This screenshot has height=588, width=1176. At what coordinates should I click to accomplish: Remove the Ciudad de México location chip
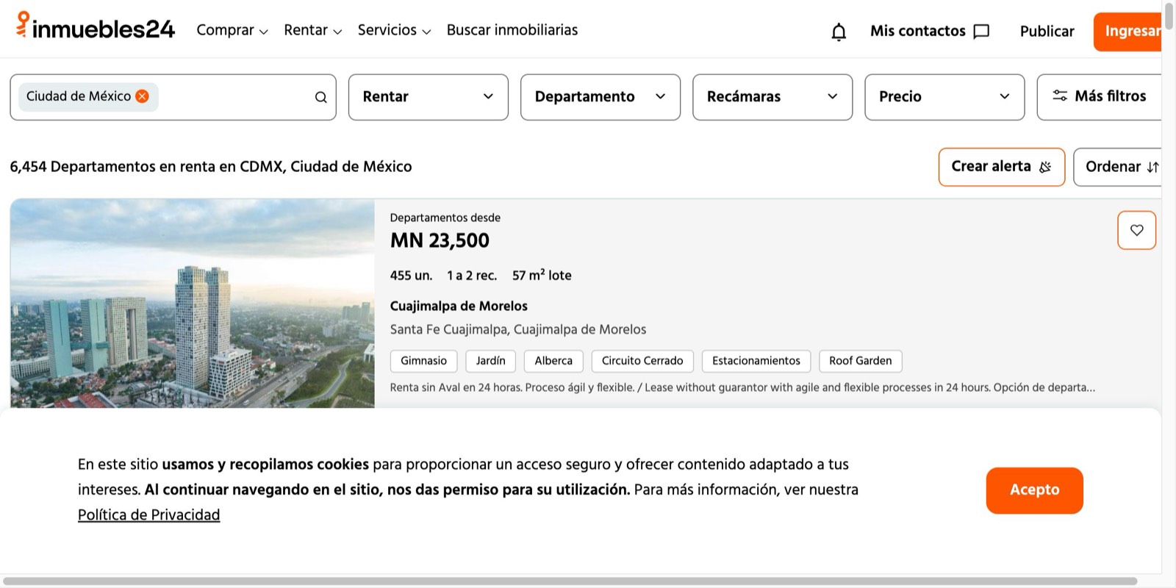[143, 96]
